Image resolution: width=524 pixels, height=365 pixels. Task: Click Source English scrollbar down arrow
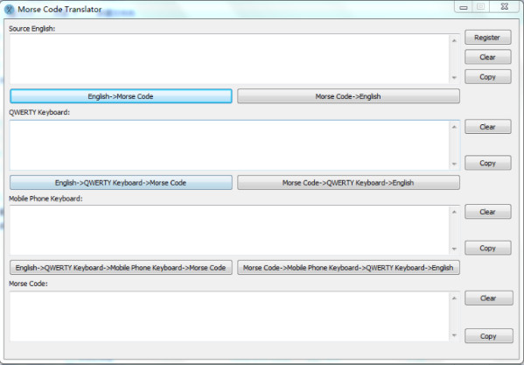pyautogui.click(x=454, y=78)
